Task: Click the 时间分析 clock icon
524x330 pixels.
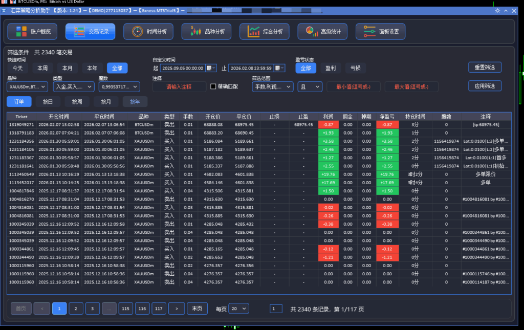Action: [x=137, y=32]
